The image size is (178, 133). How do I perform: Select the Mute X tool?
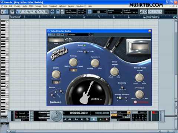click(36, 12)
